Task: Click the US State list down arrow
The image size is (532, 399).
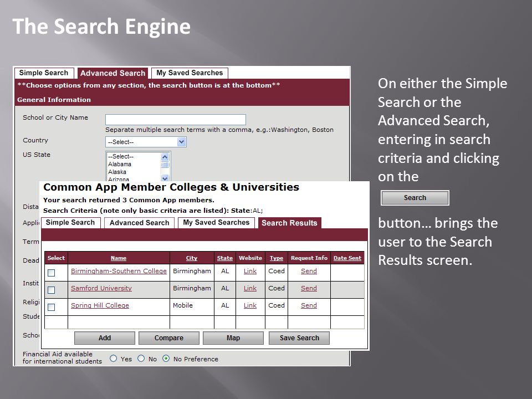Action: point(165,178)
